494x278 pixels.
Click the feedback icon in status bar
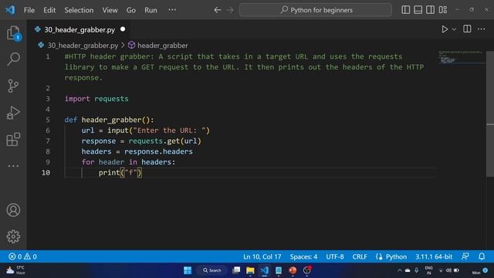tap(465, 256)
